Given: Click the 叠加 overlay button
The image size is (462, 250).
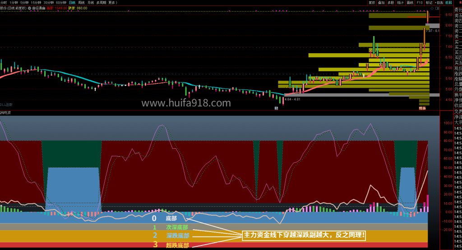Looking at the screenshot, I should 381,3.
